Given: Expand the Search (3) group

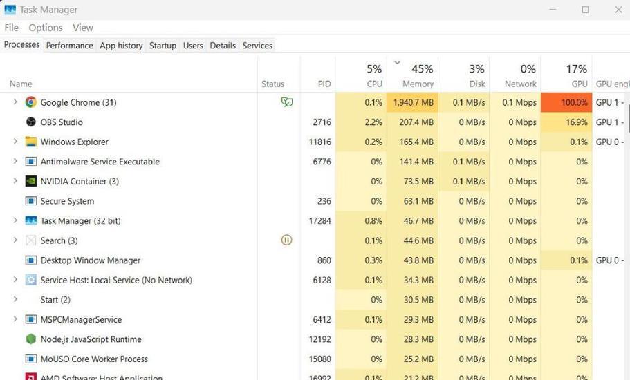Looking at the screenshot, I should pyautogui.click(x=15, y=240).
